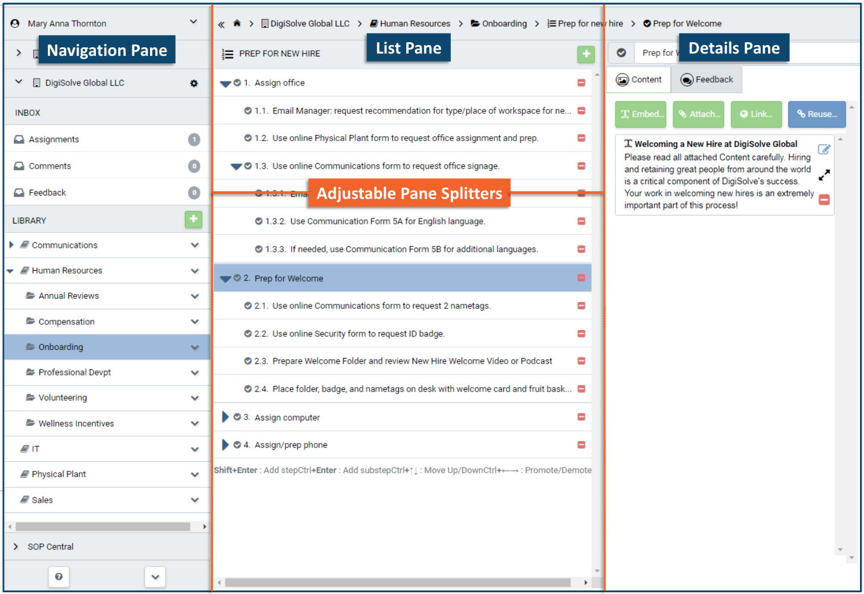Screen dimensions: 864x594
Task: Toggle completion check for step 1.3.2
Action: tap(259, 221)
